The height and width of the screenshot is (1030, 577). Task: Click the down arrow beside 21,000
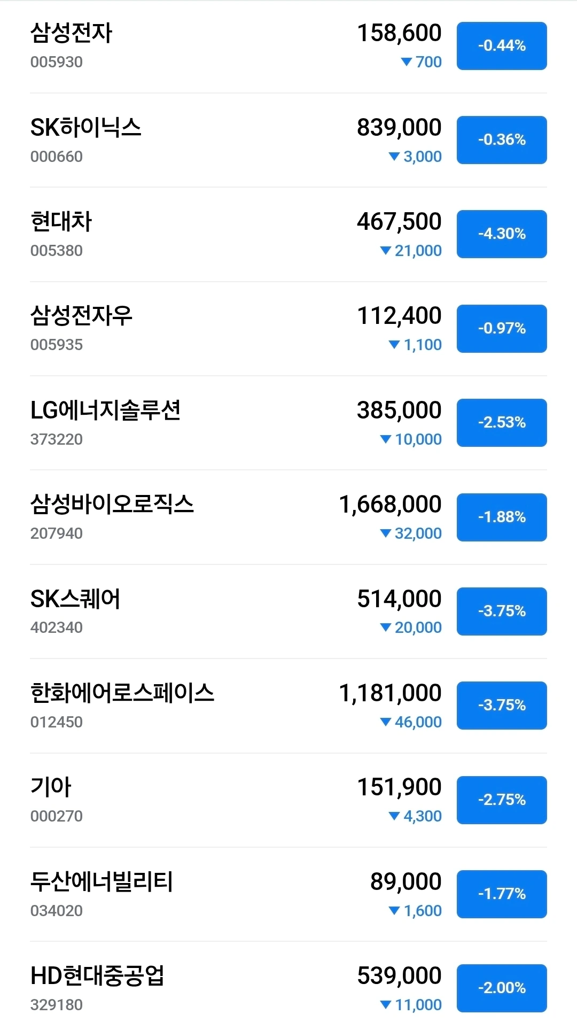point(385,250)
